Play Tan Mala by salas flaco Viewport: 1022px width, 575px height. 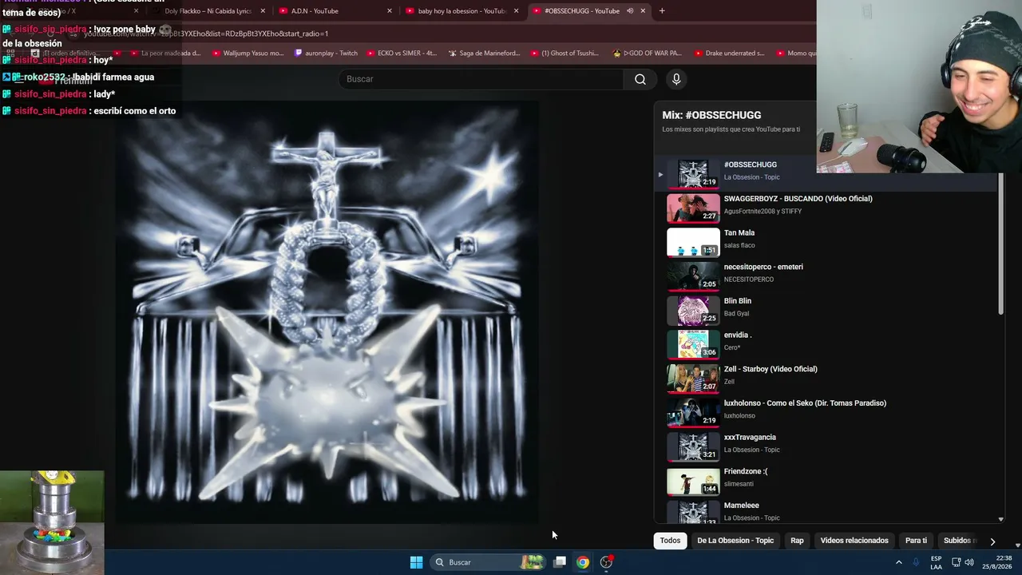pyautogui.click(x=826, y=242)
